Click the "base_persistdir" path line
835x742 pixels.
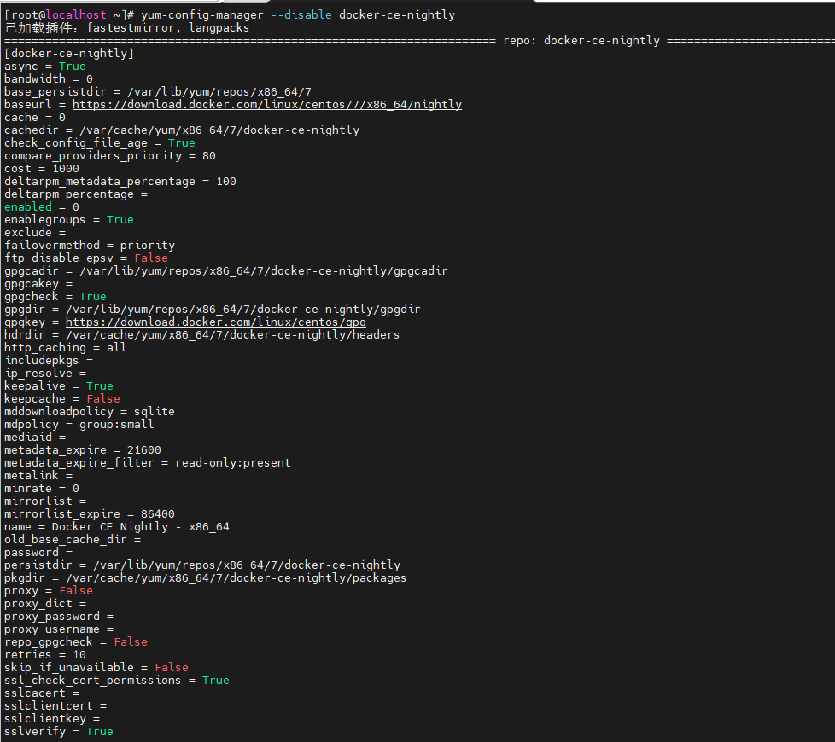[x=158, y=92]
